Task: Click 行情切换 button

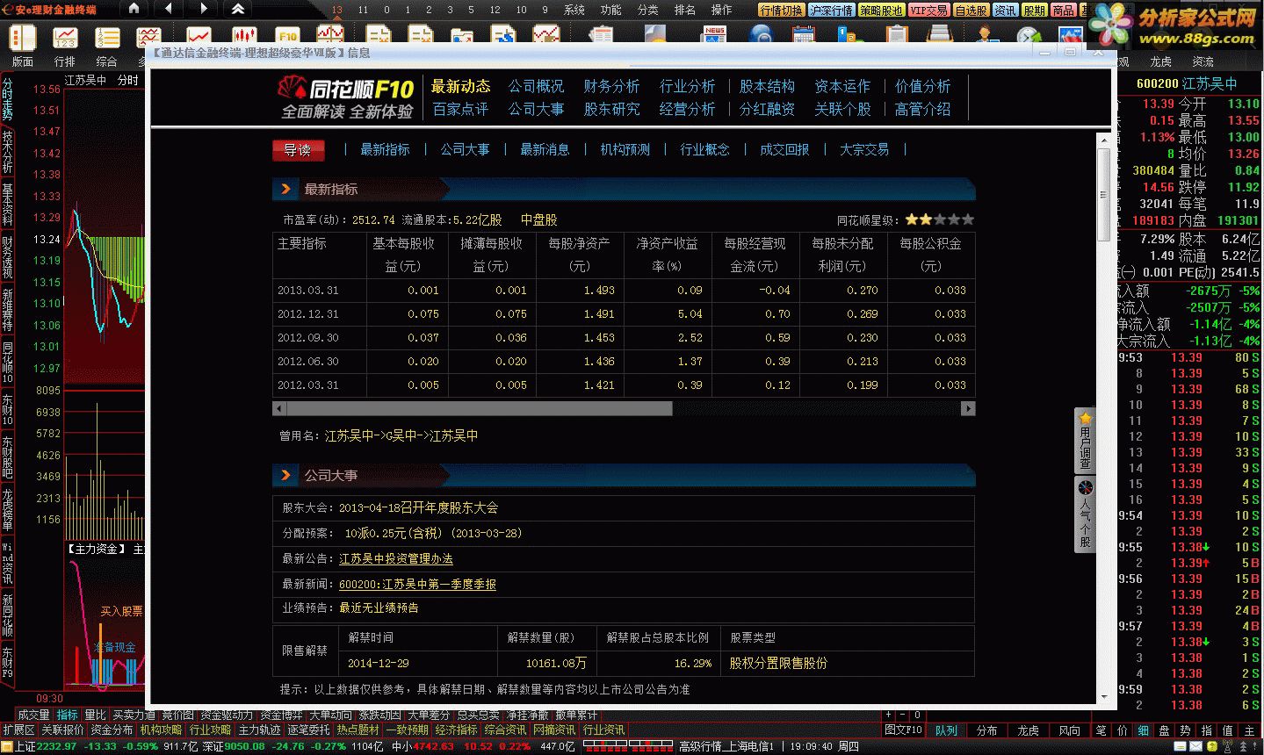Action: point(781,11)
